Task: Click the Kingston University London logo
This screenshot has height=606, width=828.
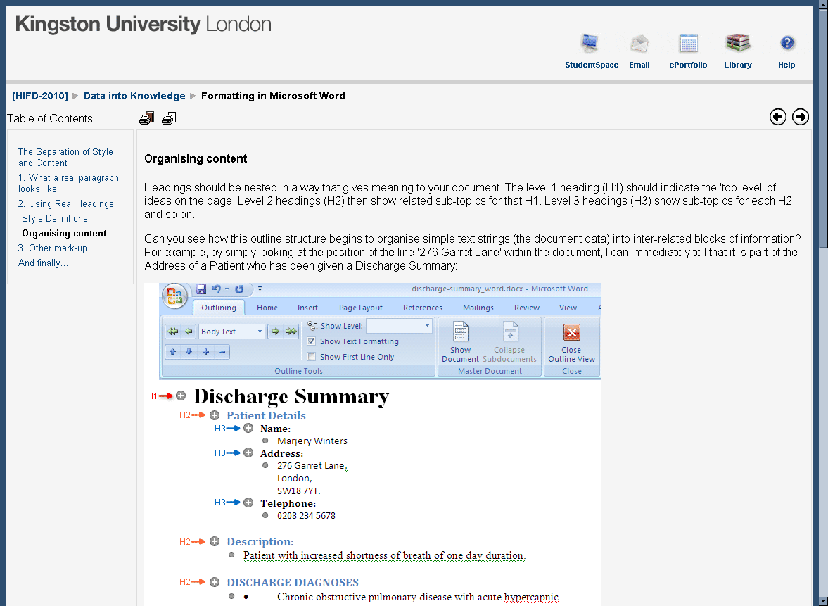Action: click(x=143, y=25)
